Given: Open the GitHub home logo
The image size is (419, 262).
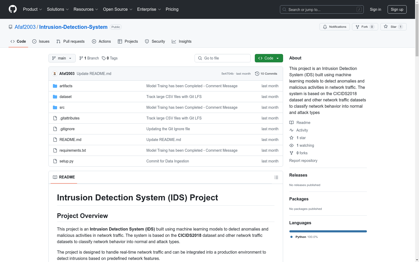Looking at the screenshot, I should (13, 9).
